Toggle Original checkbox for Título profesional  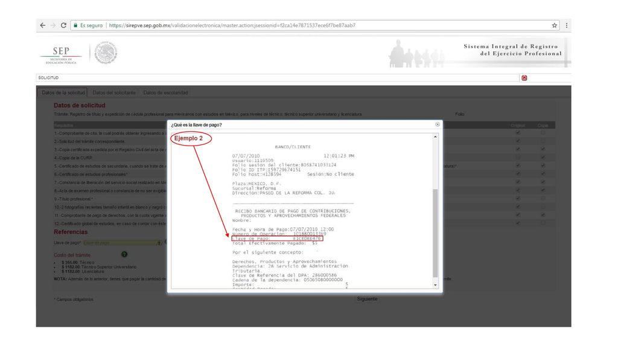pyautogui.click(x=518, y=198)
